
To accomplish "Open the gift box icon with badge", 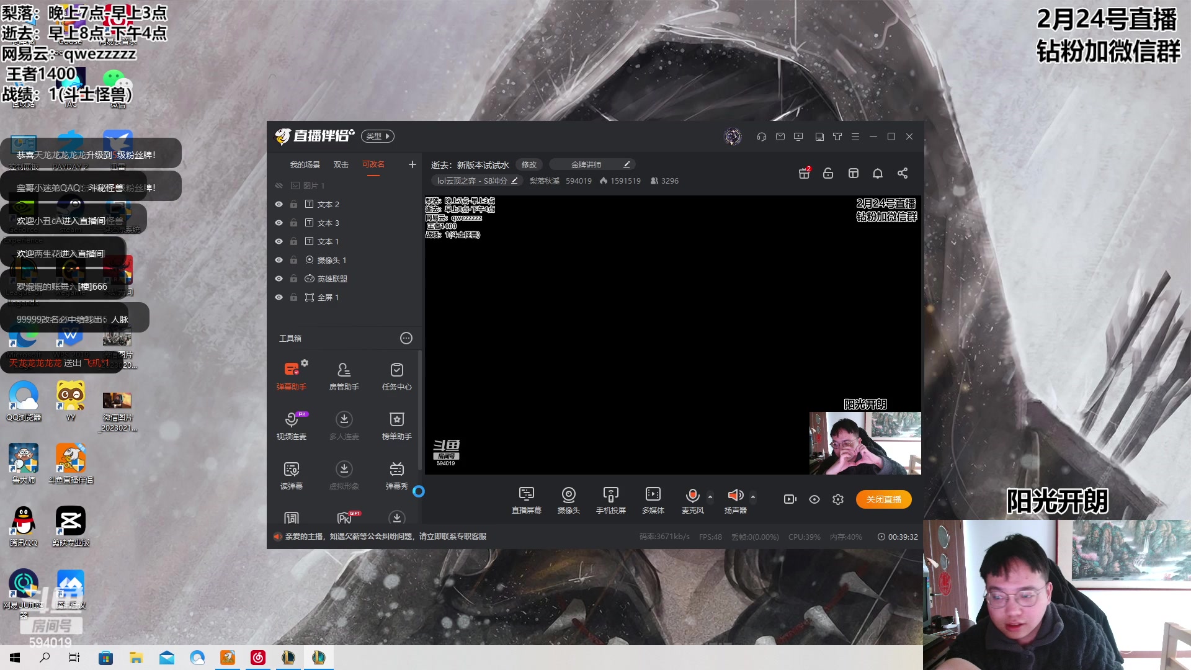I will (804, 173).
